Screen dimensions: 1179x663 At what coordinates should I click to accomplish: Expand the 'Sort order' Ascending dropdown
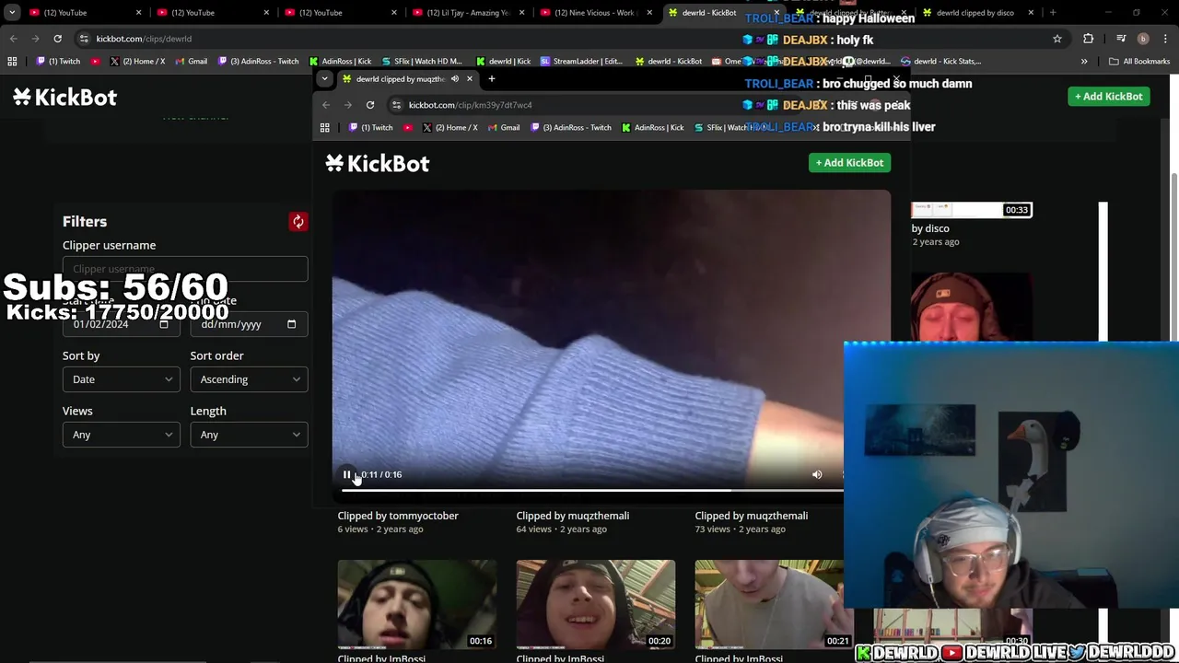click(249, 379)
